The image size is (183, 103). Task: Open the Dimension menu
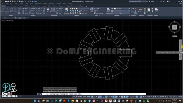38,4
